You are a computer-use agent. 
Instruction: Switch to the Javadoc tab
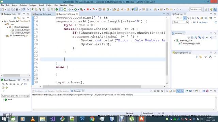pos(50,91)
